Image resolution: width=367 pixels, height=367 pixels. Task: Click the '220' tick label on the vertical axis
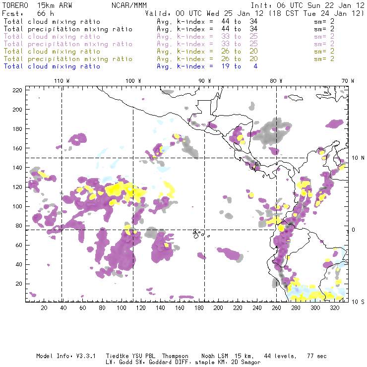[x=17, y=90]
